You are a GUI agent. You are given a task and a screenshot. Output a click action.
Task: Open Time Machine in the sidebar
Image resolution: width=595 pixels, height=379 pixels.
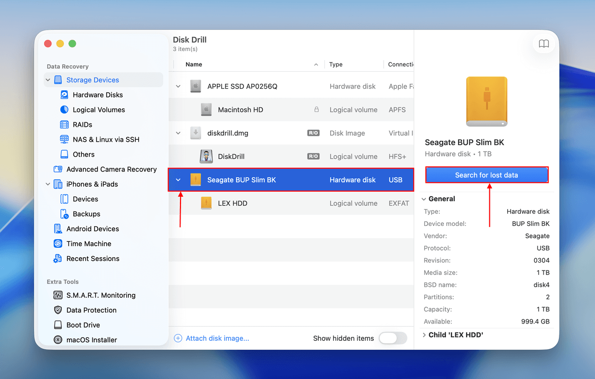pyautogui.click(x=89, y=244)
